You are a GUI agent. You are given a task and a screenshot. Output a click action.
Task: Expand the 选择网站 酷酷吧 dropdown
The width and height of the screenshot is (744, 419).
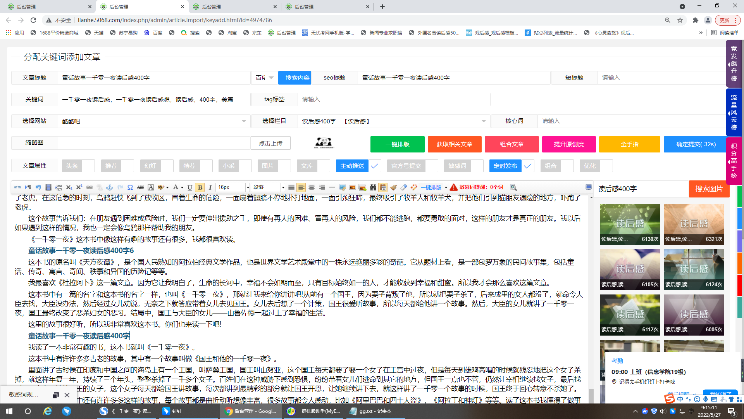click(154, 121)
